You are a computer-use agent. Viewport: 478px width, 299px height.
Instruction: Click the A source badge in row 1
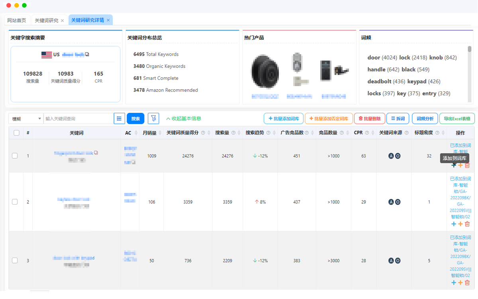tap(391, 156)
